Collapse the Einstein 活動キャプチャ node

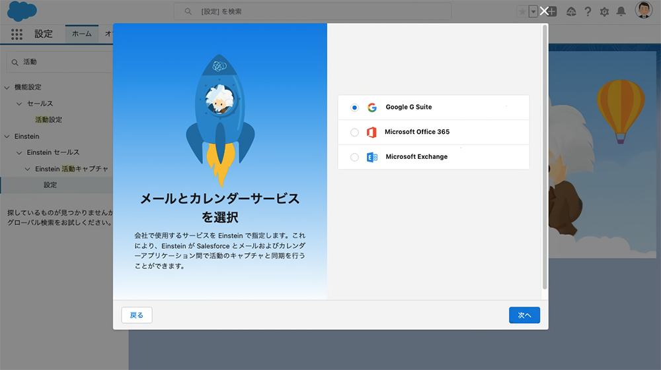(27, 169)
